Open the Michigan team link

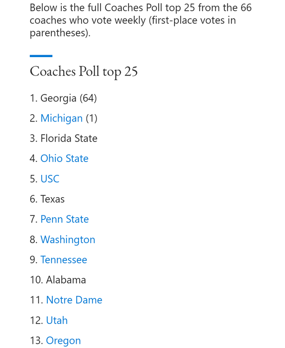pos(61,118)
